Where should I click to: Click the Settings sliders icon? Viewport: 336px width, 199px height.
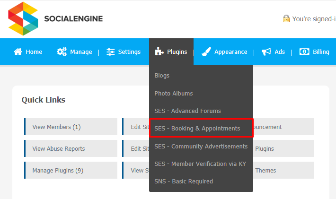click(111, 52)
